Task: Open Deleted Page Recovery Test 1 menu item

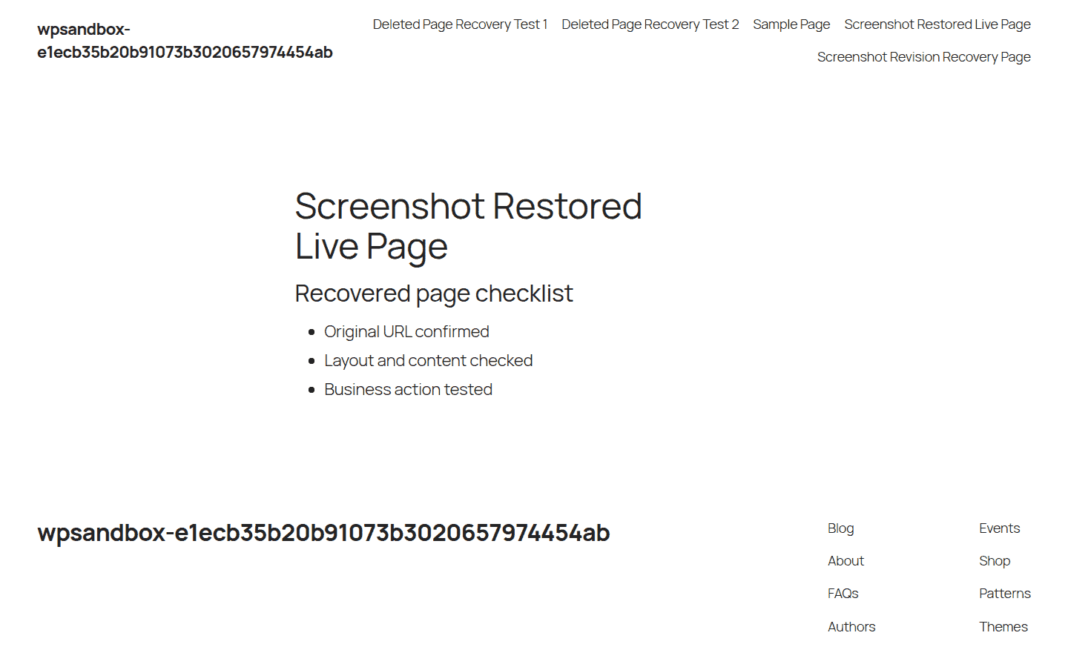Action: point(460,24)
